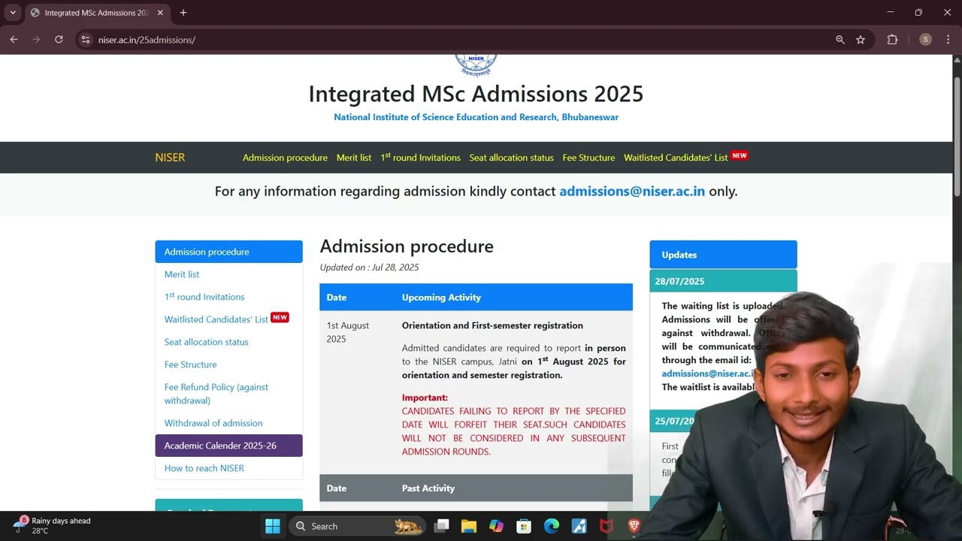Open Merit list in top navigation
The width and height of the screenshot is (962, 541).
(354, 158)
